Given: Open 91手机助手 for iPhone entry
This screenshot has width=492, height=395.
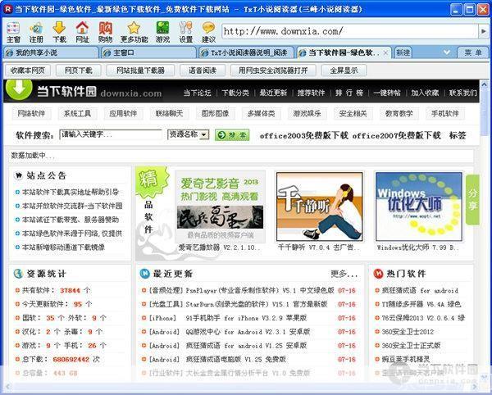Looking at the screenshot, I should 228,318.
